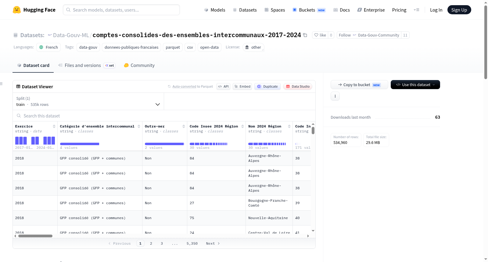Open the Buckets nav item

(x=309, y=10)
